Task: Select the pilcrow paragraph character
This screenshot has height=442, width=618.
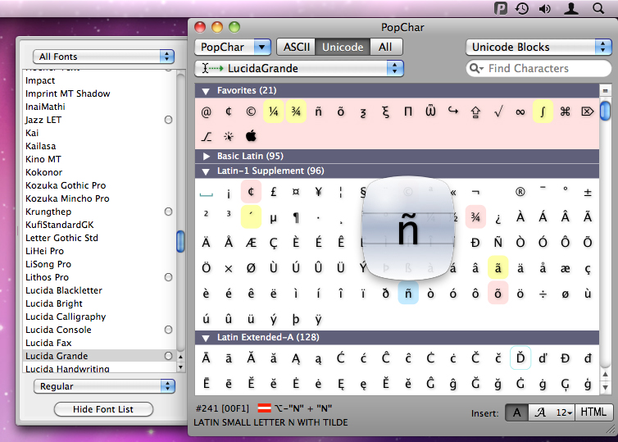Action: point(296,217)
